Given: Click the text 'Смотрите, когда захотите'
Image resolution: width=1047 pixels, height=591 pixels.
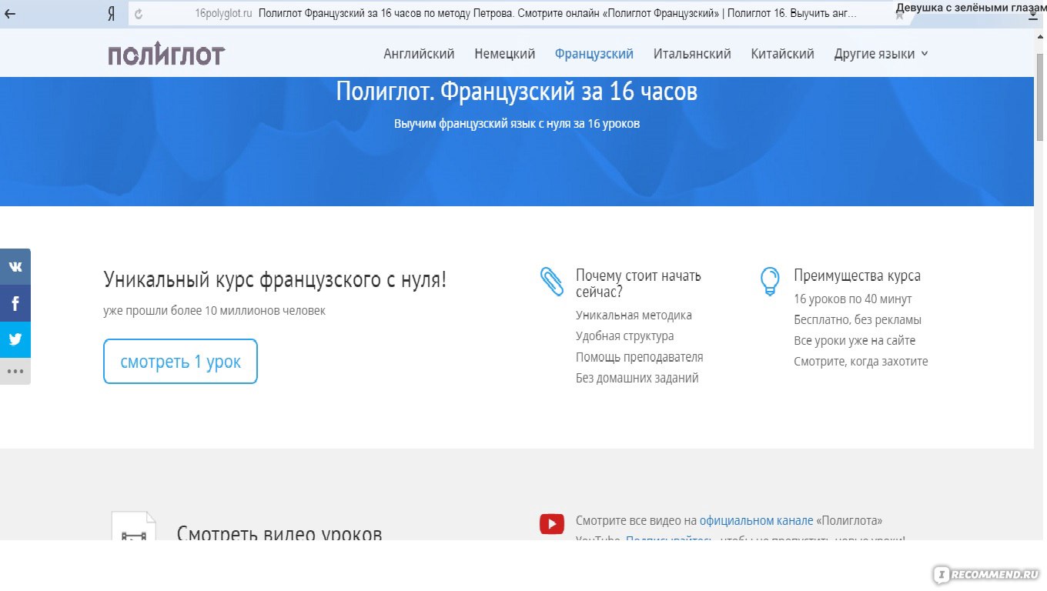Looking at the screenshot, I should coord(861,362).
